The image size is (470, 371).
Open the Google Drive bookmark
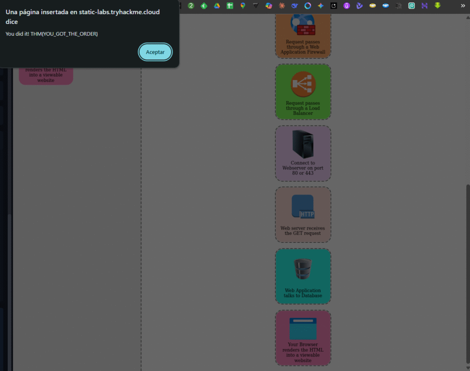(x=217, y=6)
